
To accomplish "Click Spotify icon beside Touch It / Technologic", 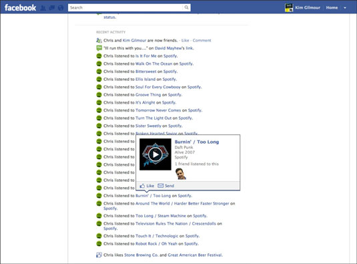I will [x=99, y=236].
